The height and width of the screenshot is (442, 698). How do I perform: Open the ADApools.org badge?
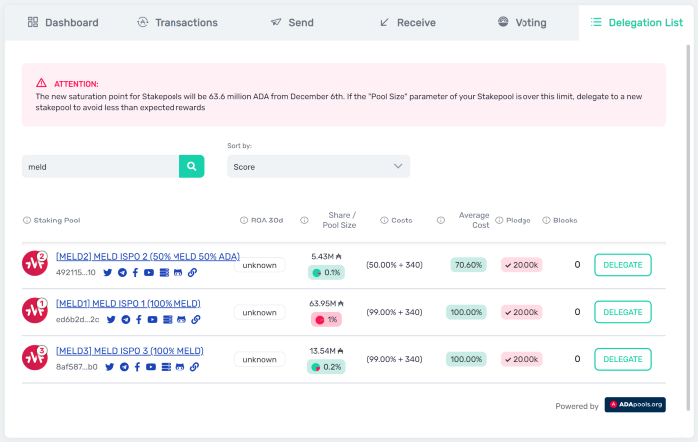[x=635, y=404]
